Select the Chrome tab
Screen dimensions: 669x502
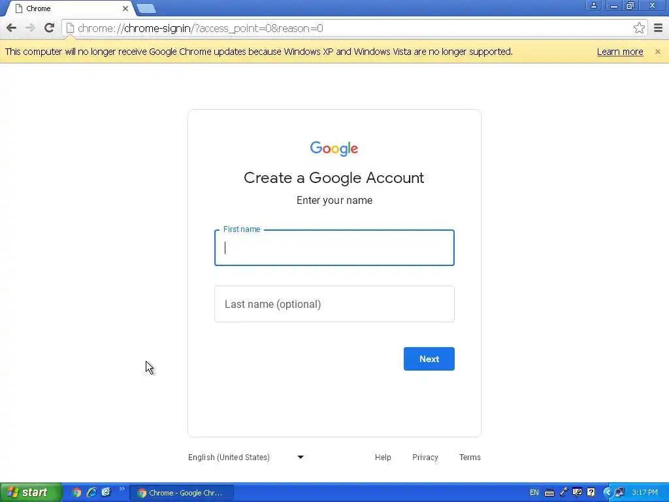[x=71, y=8]
